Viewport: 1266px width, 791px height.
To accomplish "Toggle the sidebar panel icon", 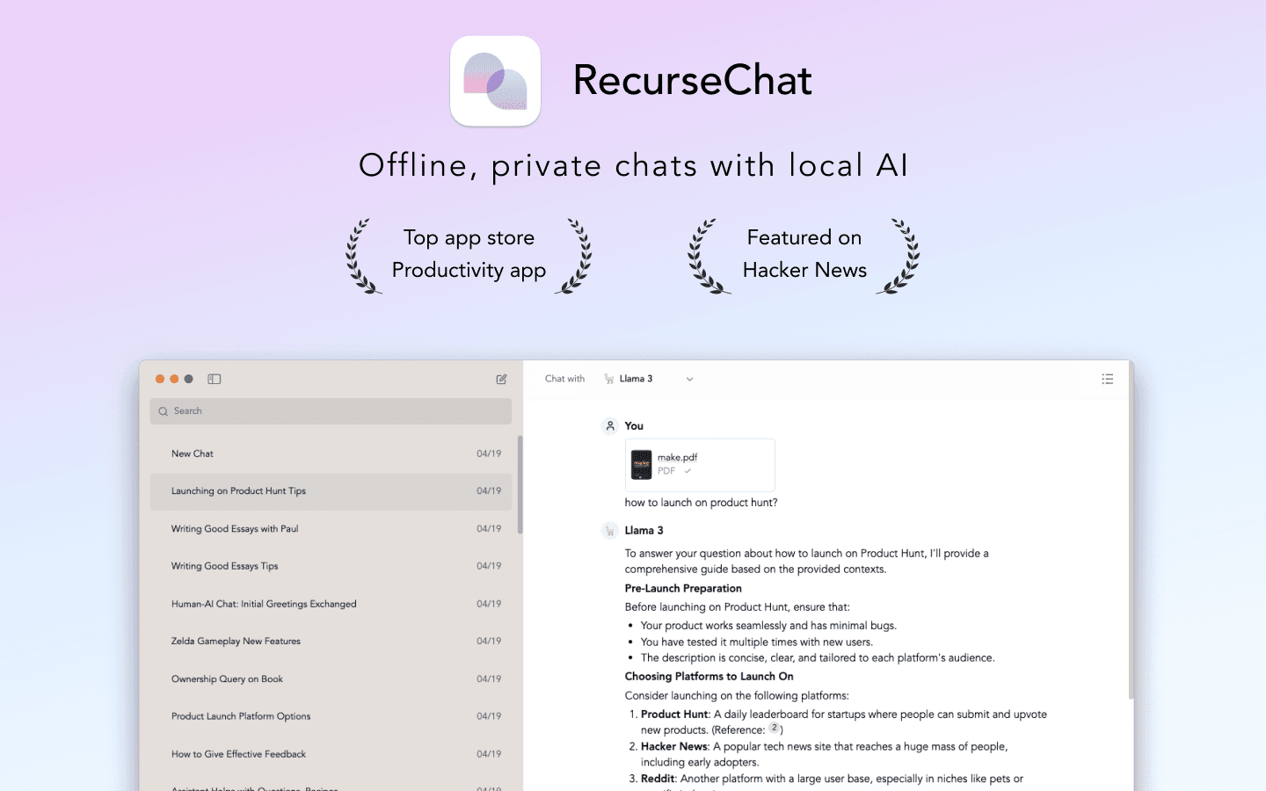I will coord(214,379).
